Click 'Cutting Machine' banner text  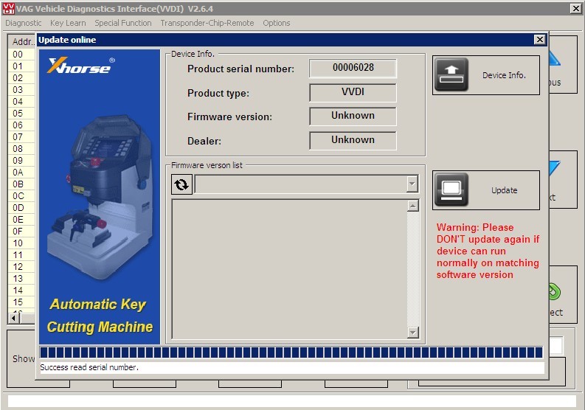tap(100, 327)
